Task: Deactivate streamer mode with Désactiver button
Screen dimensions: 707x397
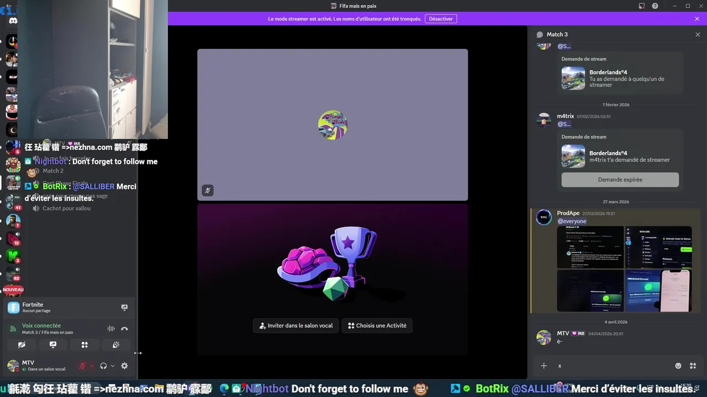Action: (441, 19)
